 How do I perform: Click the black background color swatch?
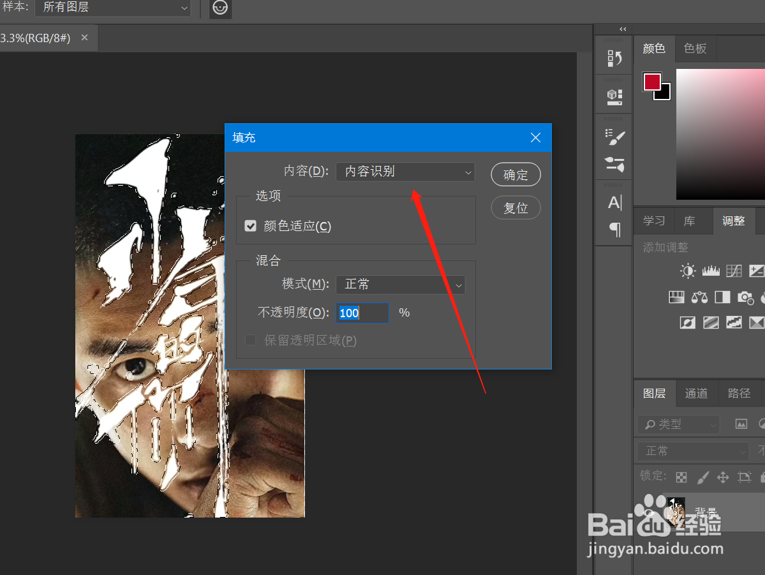click(664, 94)
